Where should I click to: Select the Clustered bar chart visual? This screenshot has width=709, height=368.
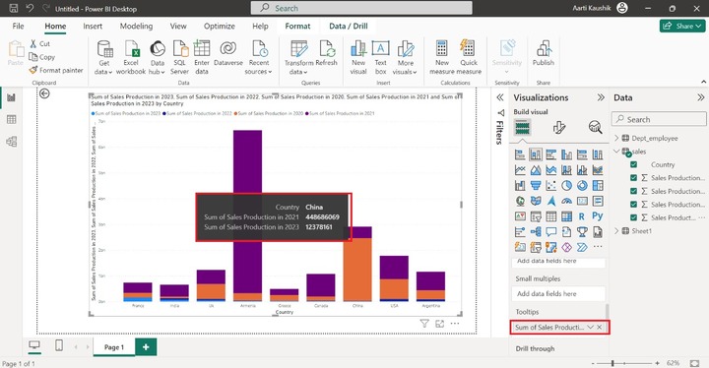pos(551,154)
